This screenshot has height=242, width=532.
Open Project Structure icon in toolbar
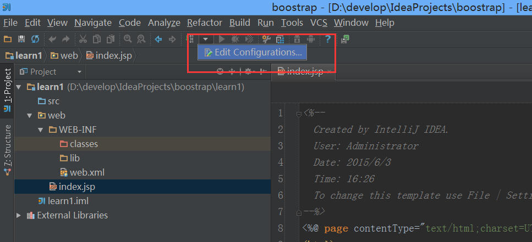tap(280, 40)
